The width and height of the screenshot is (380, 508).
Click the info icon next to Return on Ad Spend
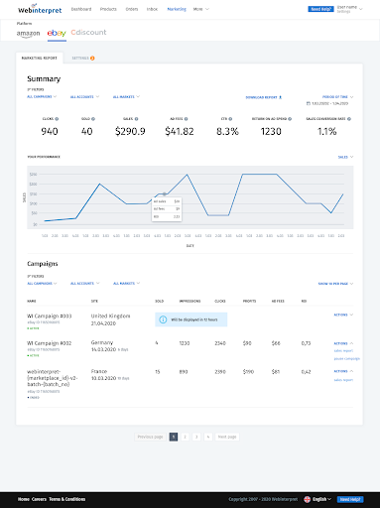[x=290, y=119]
